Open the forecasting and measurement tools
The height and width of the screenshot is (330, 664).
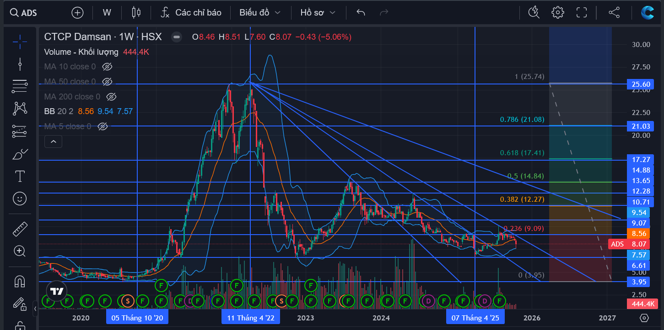[20, 131]
